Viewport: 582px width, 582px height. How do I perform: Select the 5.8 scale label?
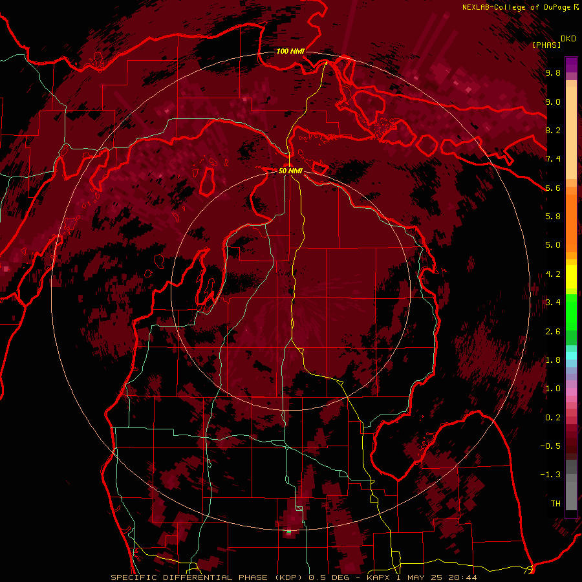pyautogui.click(x=553, y=217)
